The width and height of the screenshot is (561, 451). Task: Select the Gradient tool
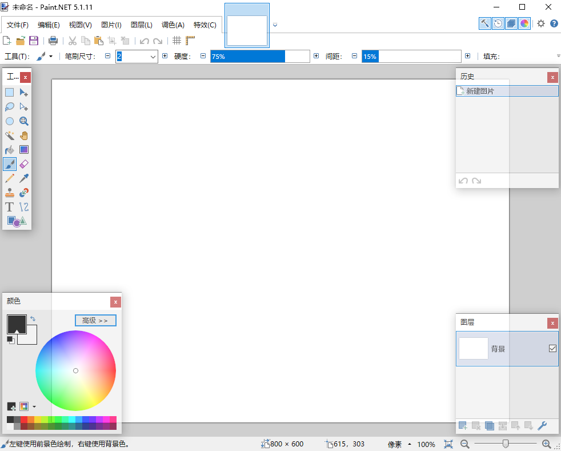(23, 149)
